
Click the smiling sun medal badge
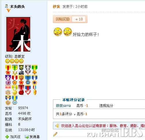coord(15,90)
